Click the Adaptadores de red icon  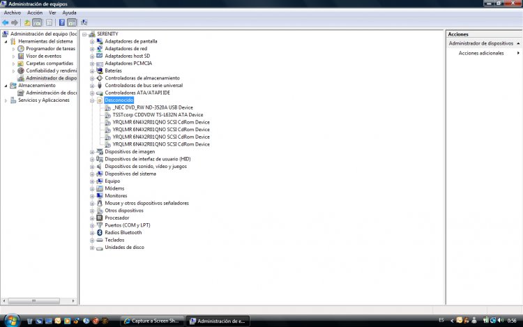click(x=100, y=49)
